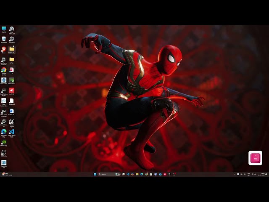Open Meta Quest Developer Hub shortcut
Image resolution: width=269 pixels, height=202 pixels.
coord(4,113)
